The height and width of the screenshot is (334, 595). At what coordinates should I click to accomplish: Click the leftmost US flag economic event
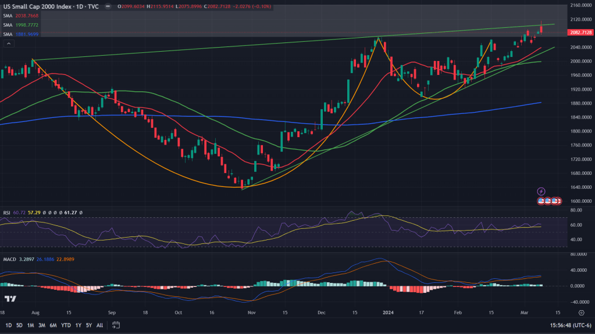541,200
